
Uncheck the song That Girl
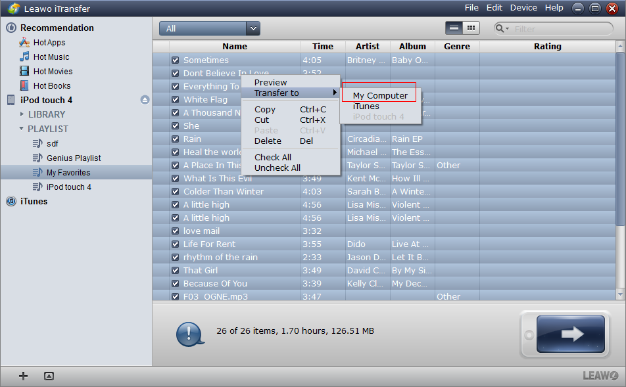(176, 271)
